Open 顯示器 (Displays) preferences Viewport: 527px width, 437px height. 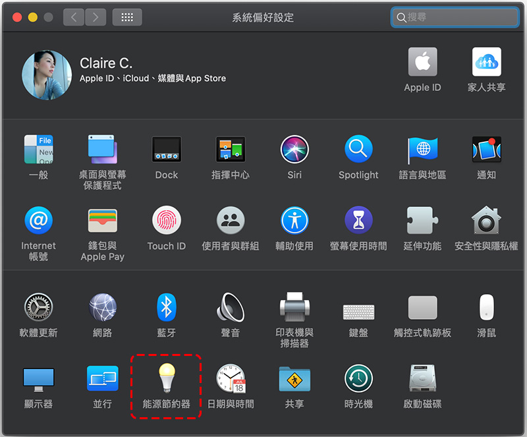(x=39, y=380)
